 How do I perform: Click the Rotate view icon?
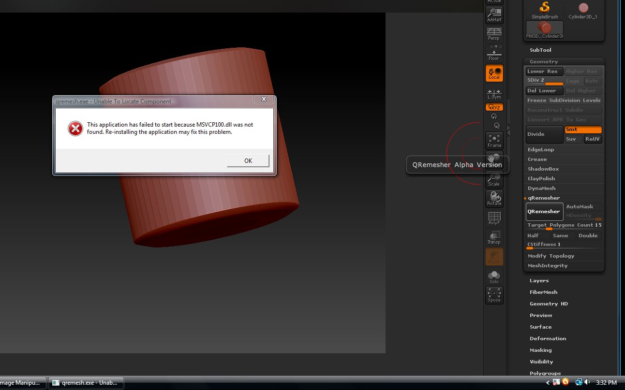494,199
